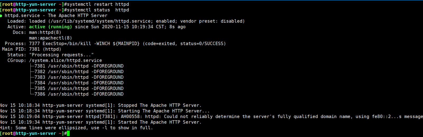This screenshot has width=423, height=137.
Task: Click the man:httpd(8) docs reference
Action: 45,32
